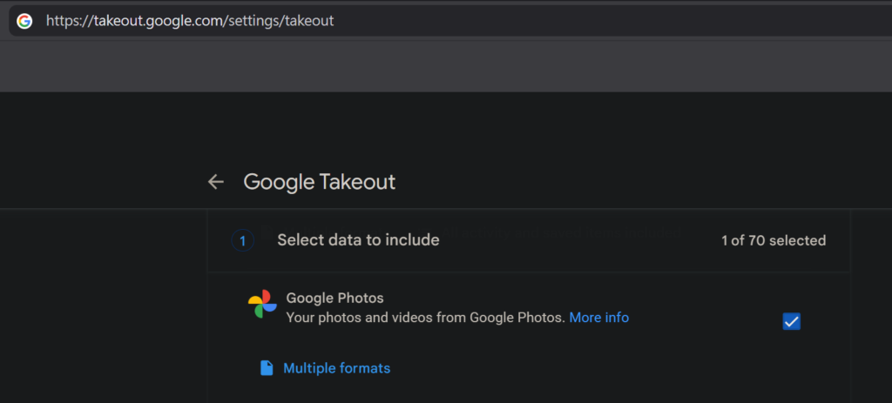Click the Google Photos pinwheel logo
892x403 pixels.
[x=262, y=304]
